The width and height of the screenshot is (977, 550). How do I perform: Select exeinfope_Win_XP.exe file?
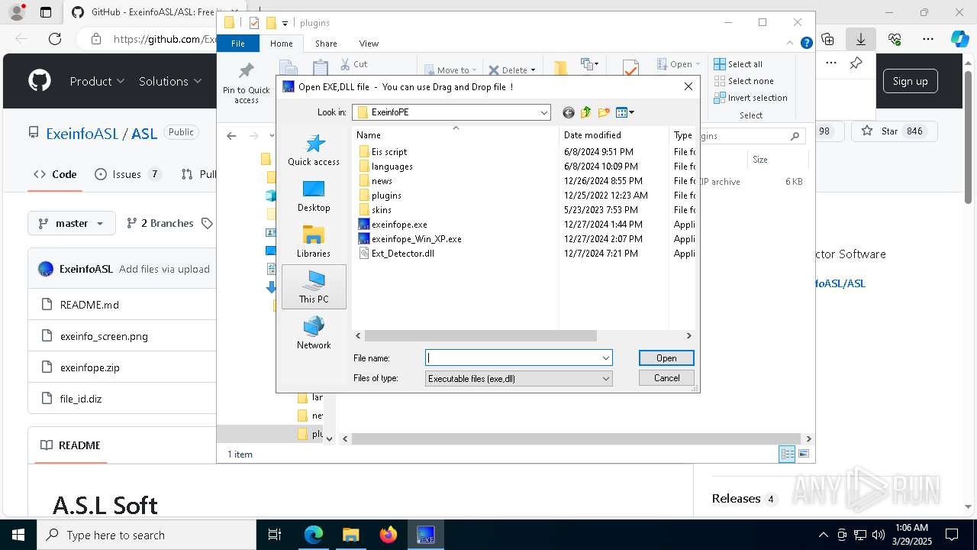pyautogui.click(x=410, y=238)
